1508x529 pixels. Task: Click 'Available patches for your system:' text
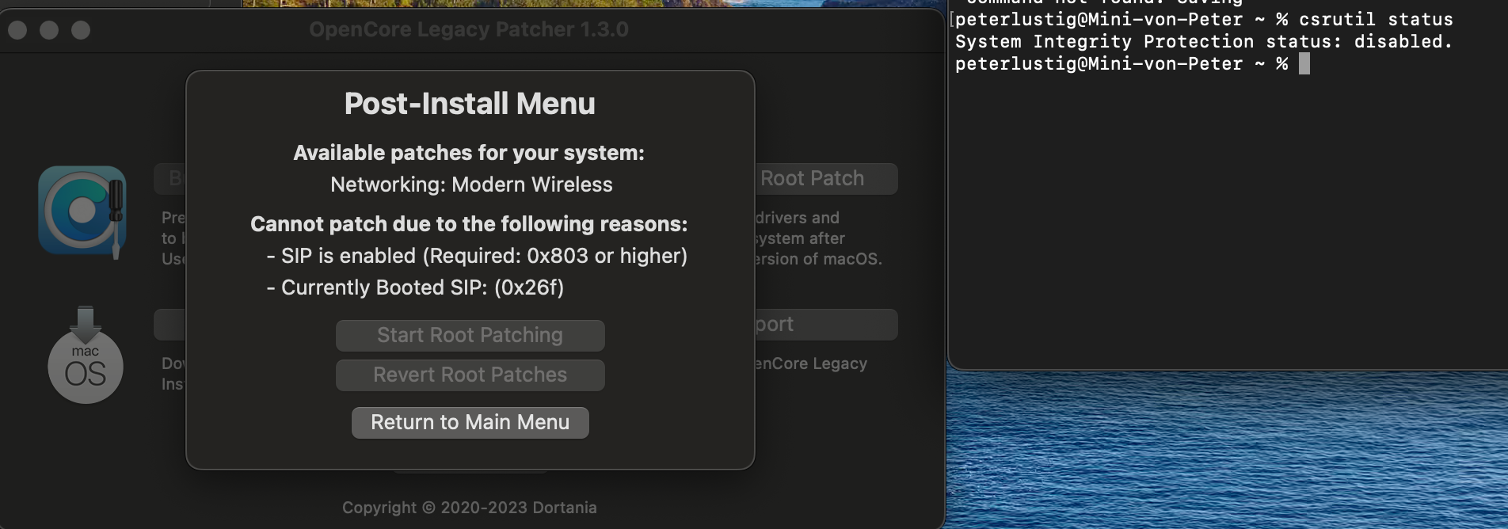(x=469, y=153)
